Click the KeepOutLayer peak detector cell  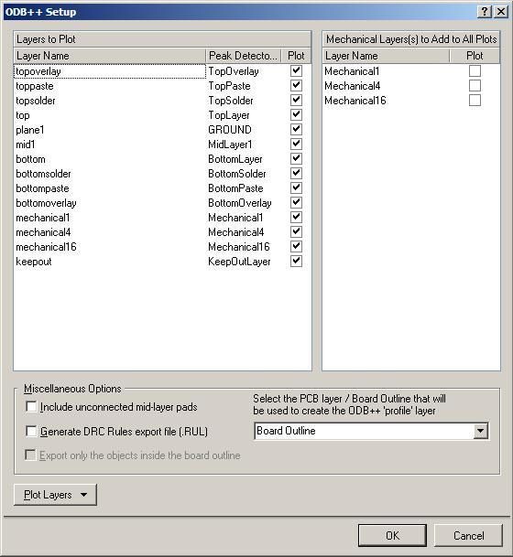click(x=239, y=262)
